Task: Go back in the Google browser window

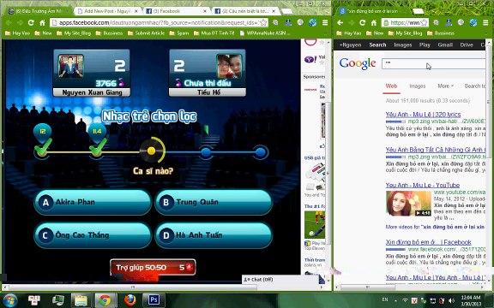Action: 340,22
